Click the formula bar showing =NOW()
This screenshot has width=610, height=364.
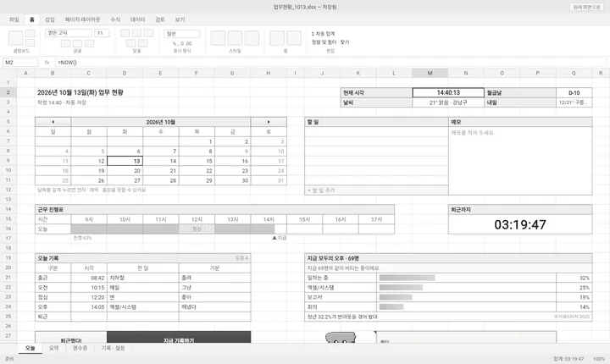[330, 63]
